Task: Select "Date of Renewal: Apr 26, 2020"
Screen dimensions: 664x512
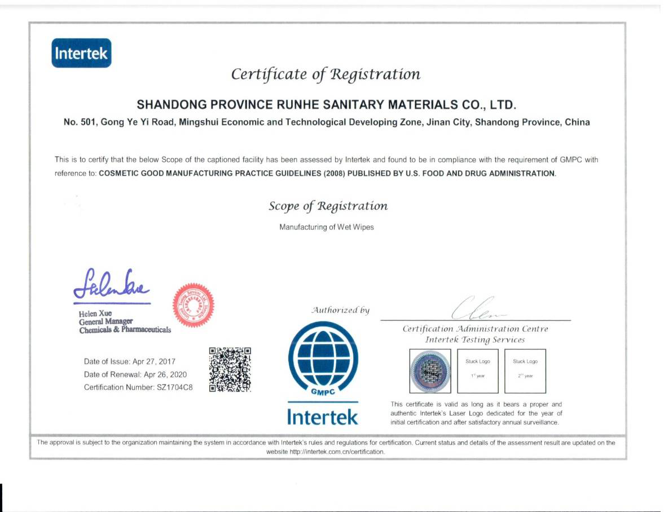Action: 135,374
